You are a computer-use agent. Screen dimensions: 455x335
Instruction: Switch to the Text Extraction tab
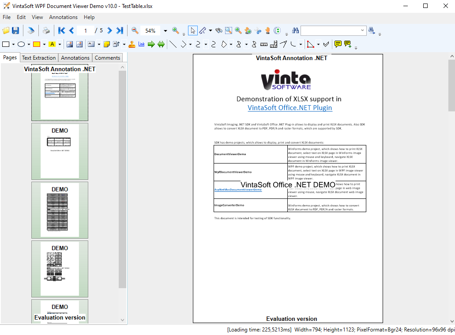39,58
